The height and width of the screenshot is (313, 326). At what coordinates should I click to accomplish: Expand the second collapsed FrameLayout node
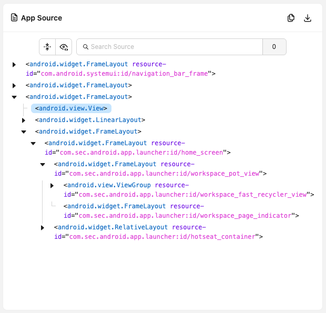click(x=14, y=85)
